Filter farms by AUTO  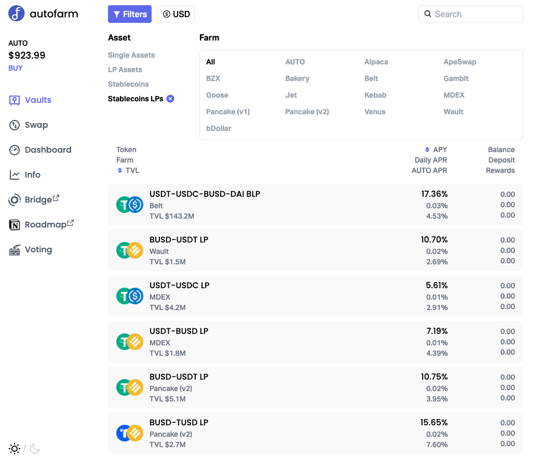click(295, 62)
